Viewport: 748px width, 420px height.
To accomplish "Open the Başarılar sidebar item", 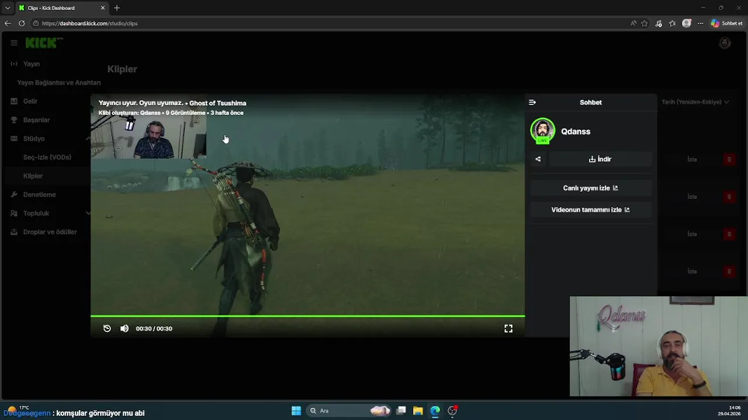I will pyautogui.click(x=36, y=120).
